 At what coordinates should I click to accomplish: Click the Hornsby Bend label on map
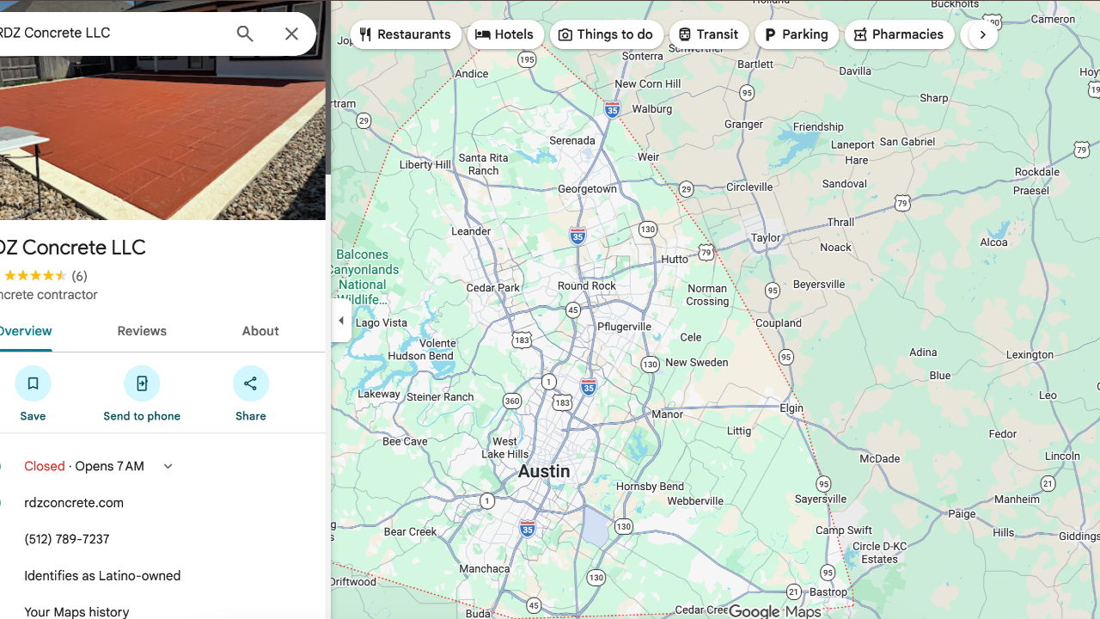tap(650, 487)
